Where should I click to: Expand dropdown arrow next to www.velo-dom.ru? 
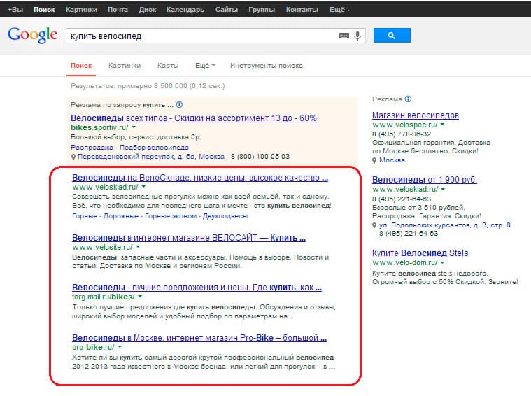[442, 262]
